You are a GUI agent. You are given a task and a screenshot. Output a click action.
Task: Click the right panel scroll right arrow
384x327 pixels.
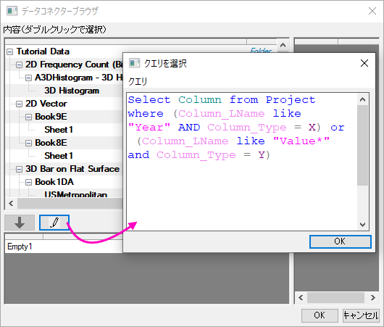pos(372,297)
